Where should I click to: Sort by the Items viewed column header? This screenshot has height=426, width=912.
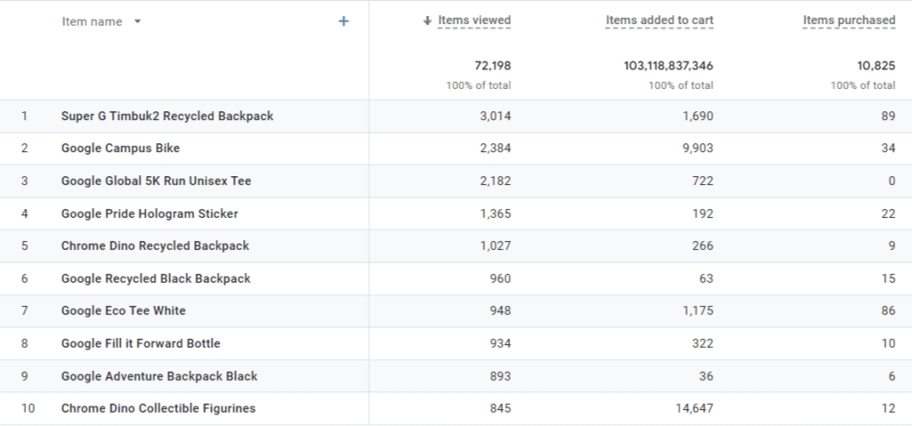(474, 20)
